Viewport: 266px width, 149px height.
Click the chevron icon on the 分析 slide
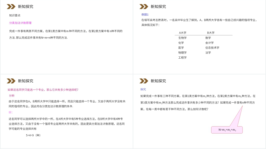[x=11, y=81]
